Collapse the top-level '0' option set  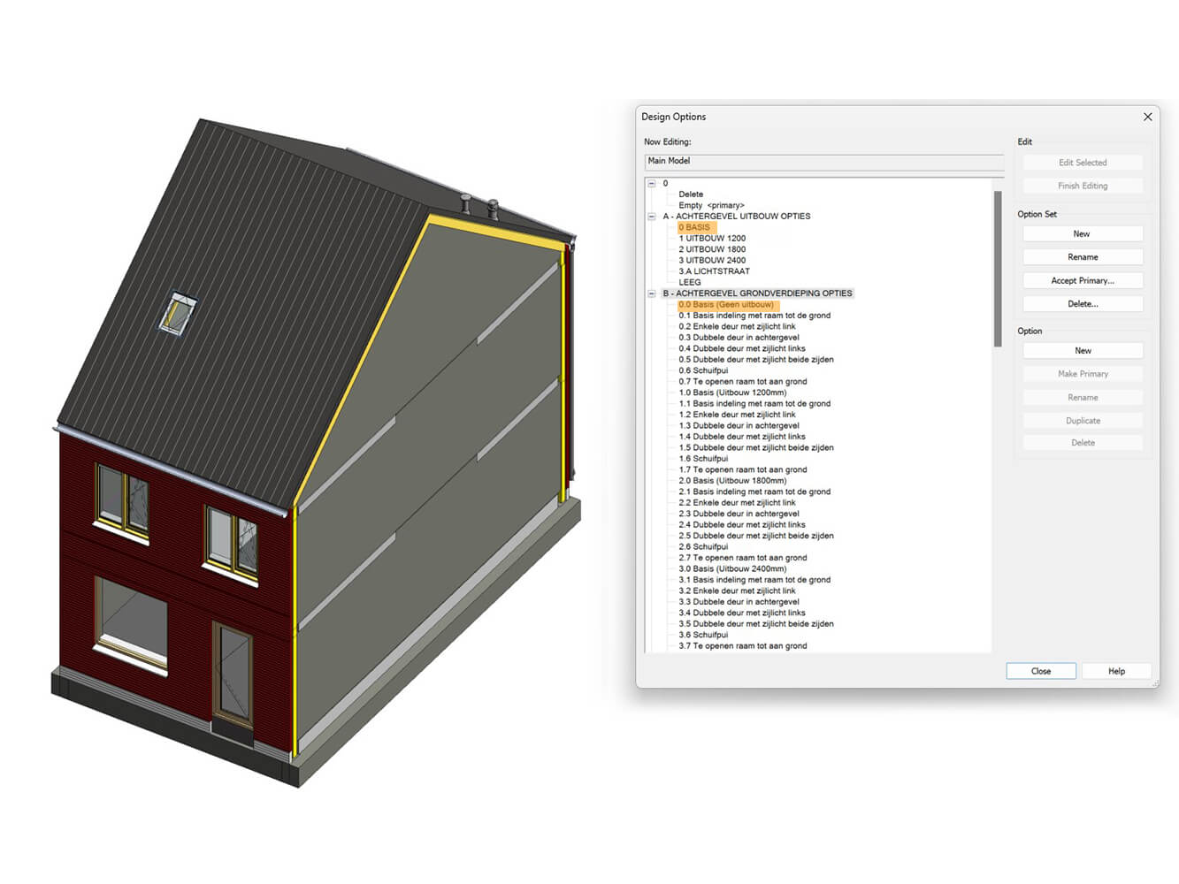coord(652,184)
